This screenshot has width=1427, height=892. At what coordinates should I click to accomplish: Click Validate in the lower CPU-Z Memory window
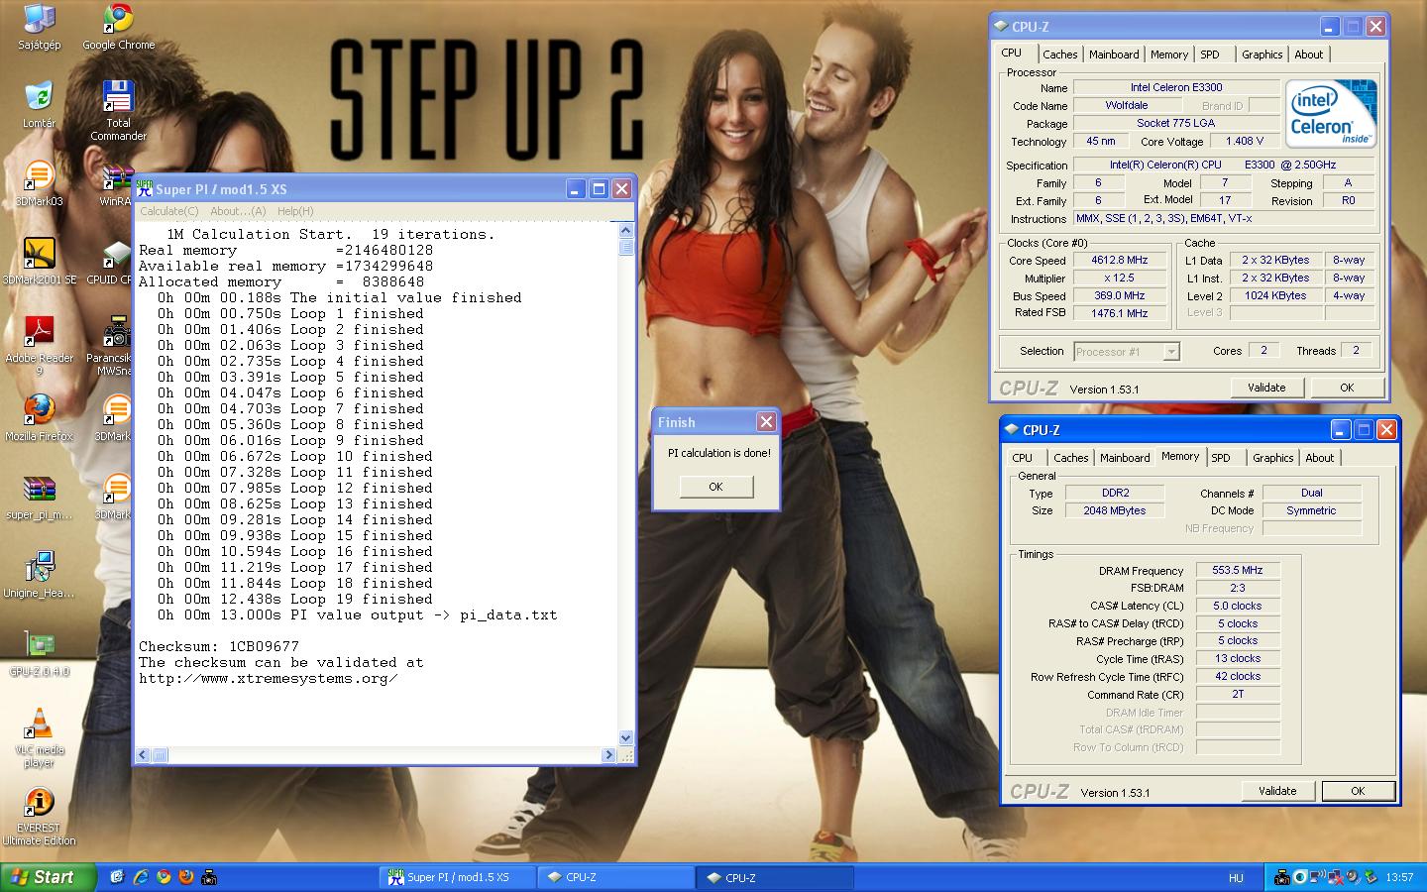tap(1277, 791)
